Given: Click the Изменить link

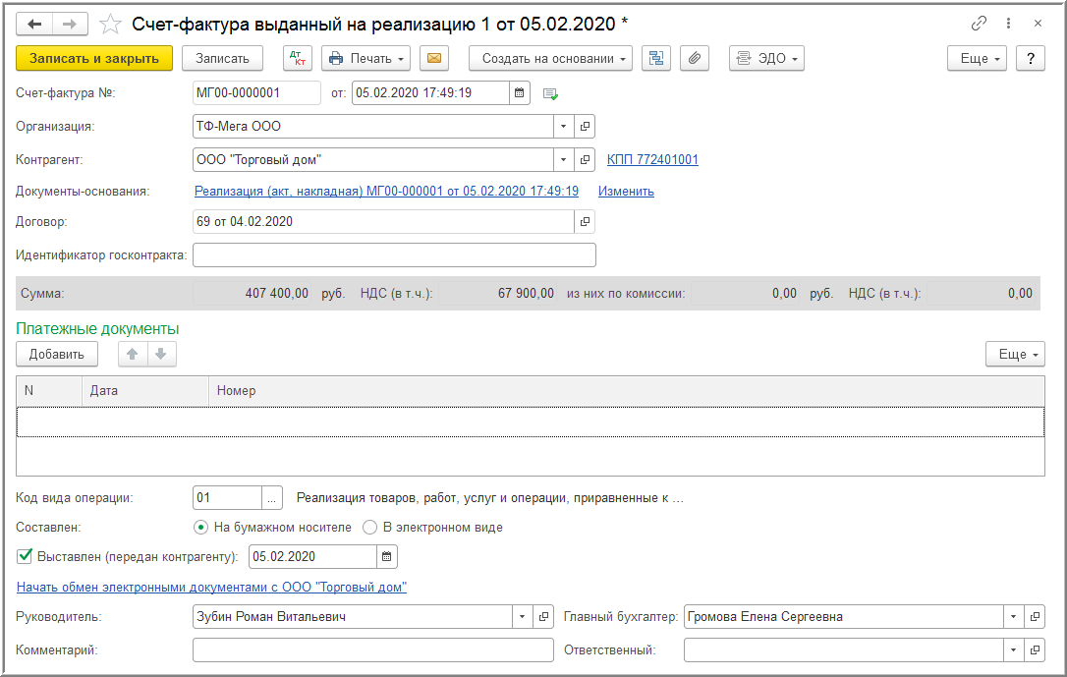Looking at the screenshot, I should (626, 192).
